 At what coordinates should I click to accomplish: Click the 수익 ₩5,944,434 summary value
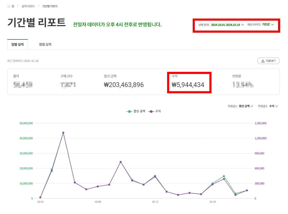[x=188, y=85]
